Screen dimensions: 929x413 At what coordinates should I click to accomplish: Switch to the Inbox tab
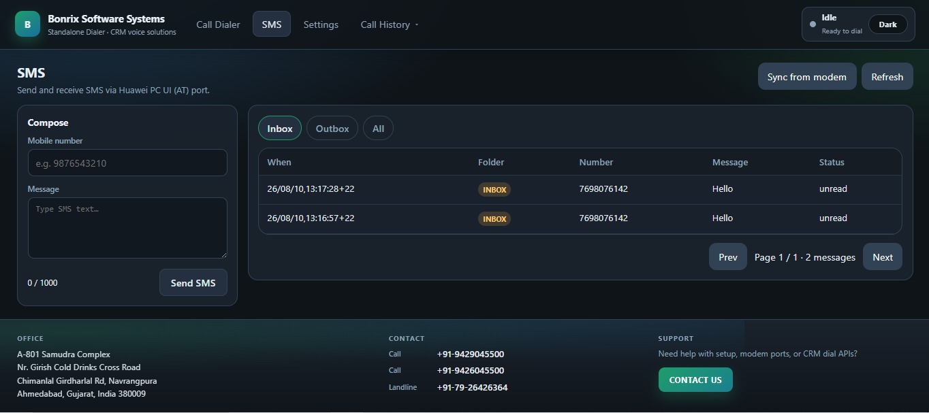coord(280,129)
